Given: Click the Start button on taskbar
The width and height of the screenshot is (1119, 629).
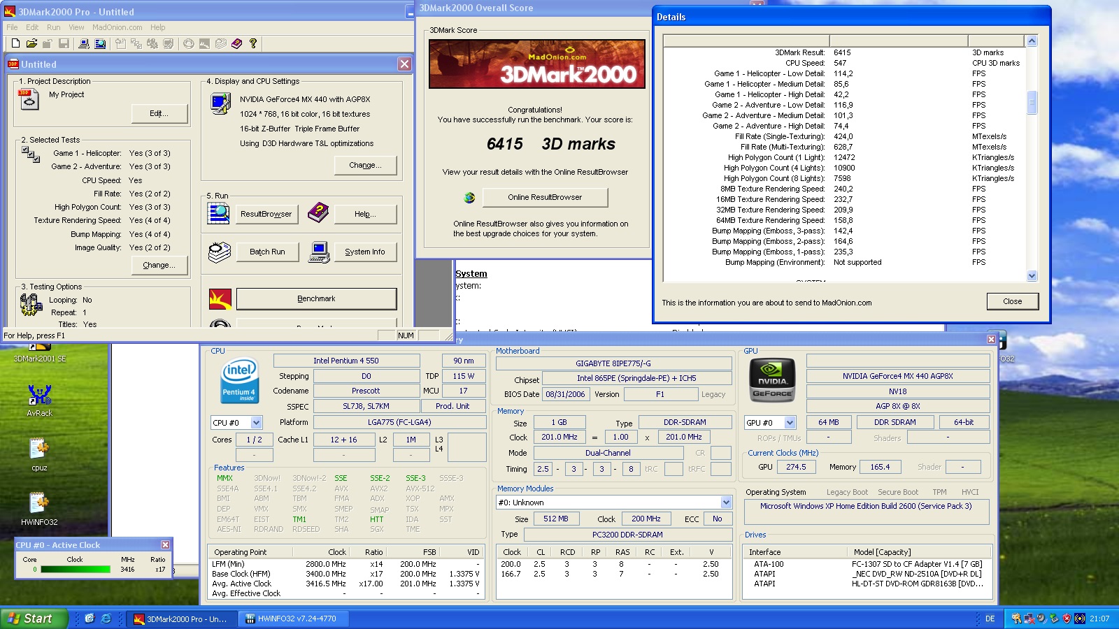Looking at the screenshot, I should pyautogui.click(x=34, y=619).
